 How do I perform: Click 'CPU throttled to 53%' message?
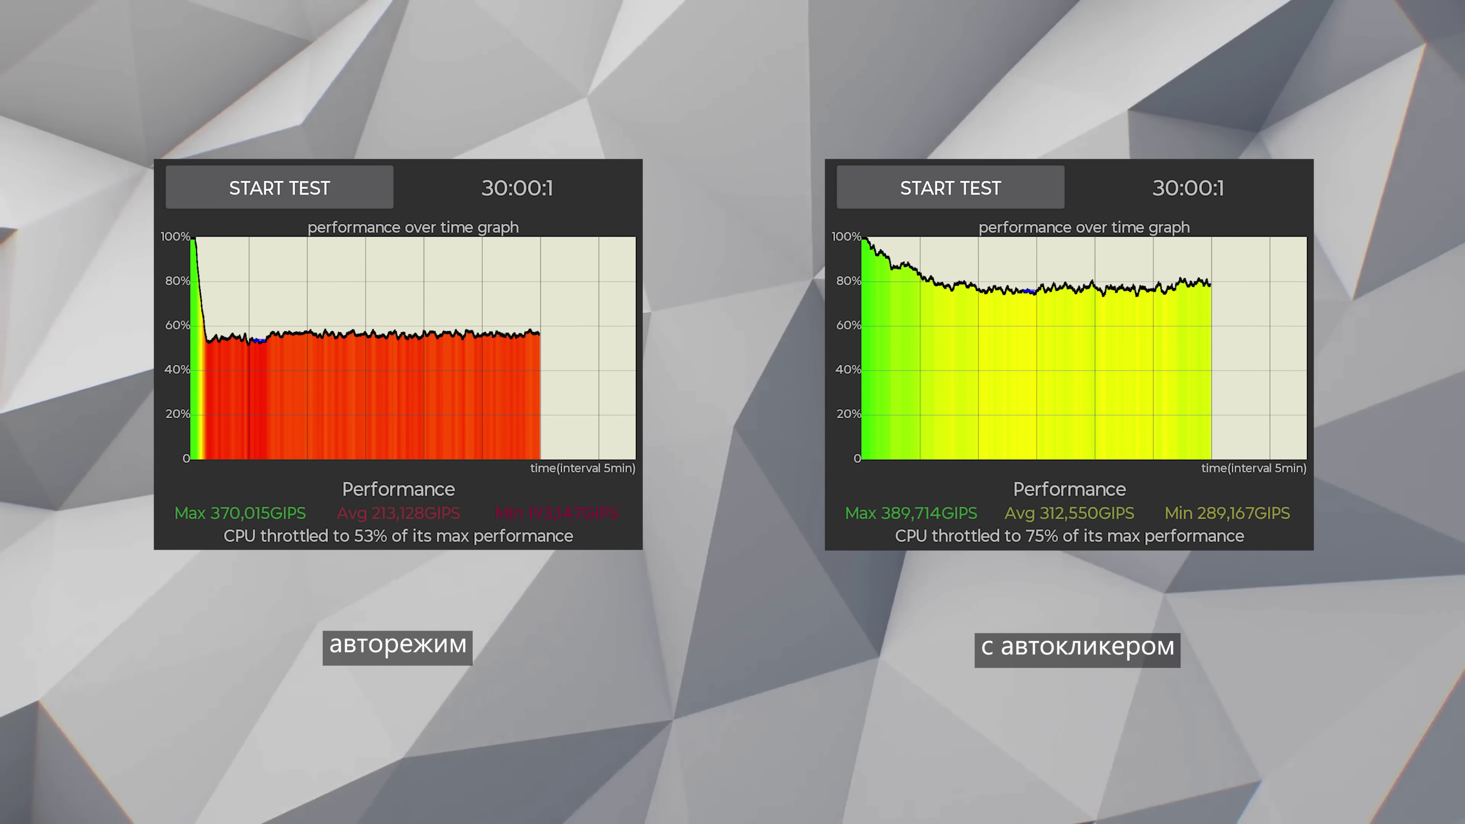click(398, 536)
